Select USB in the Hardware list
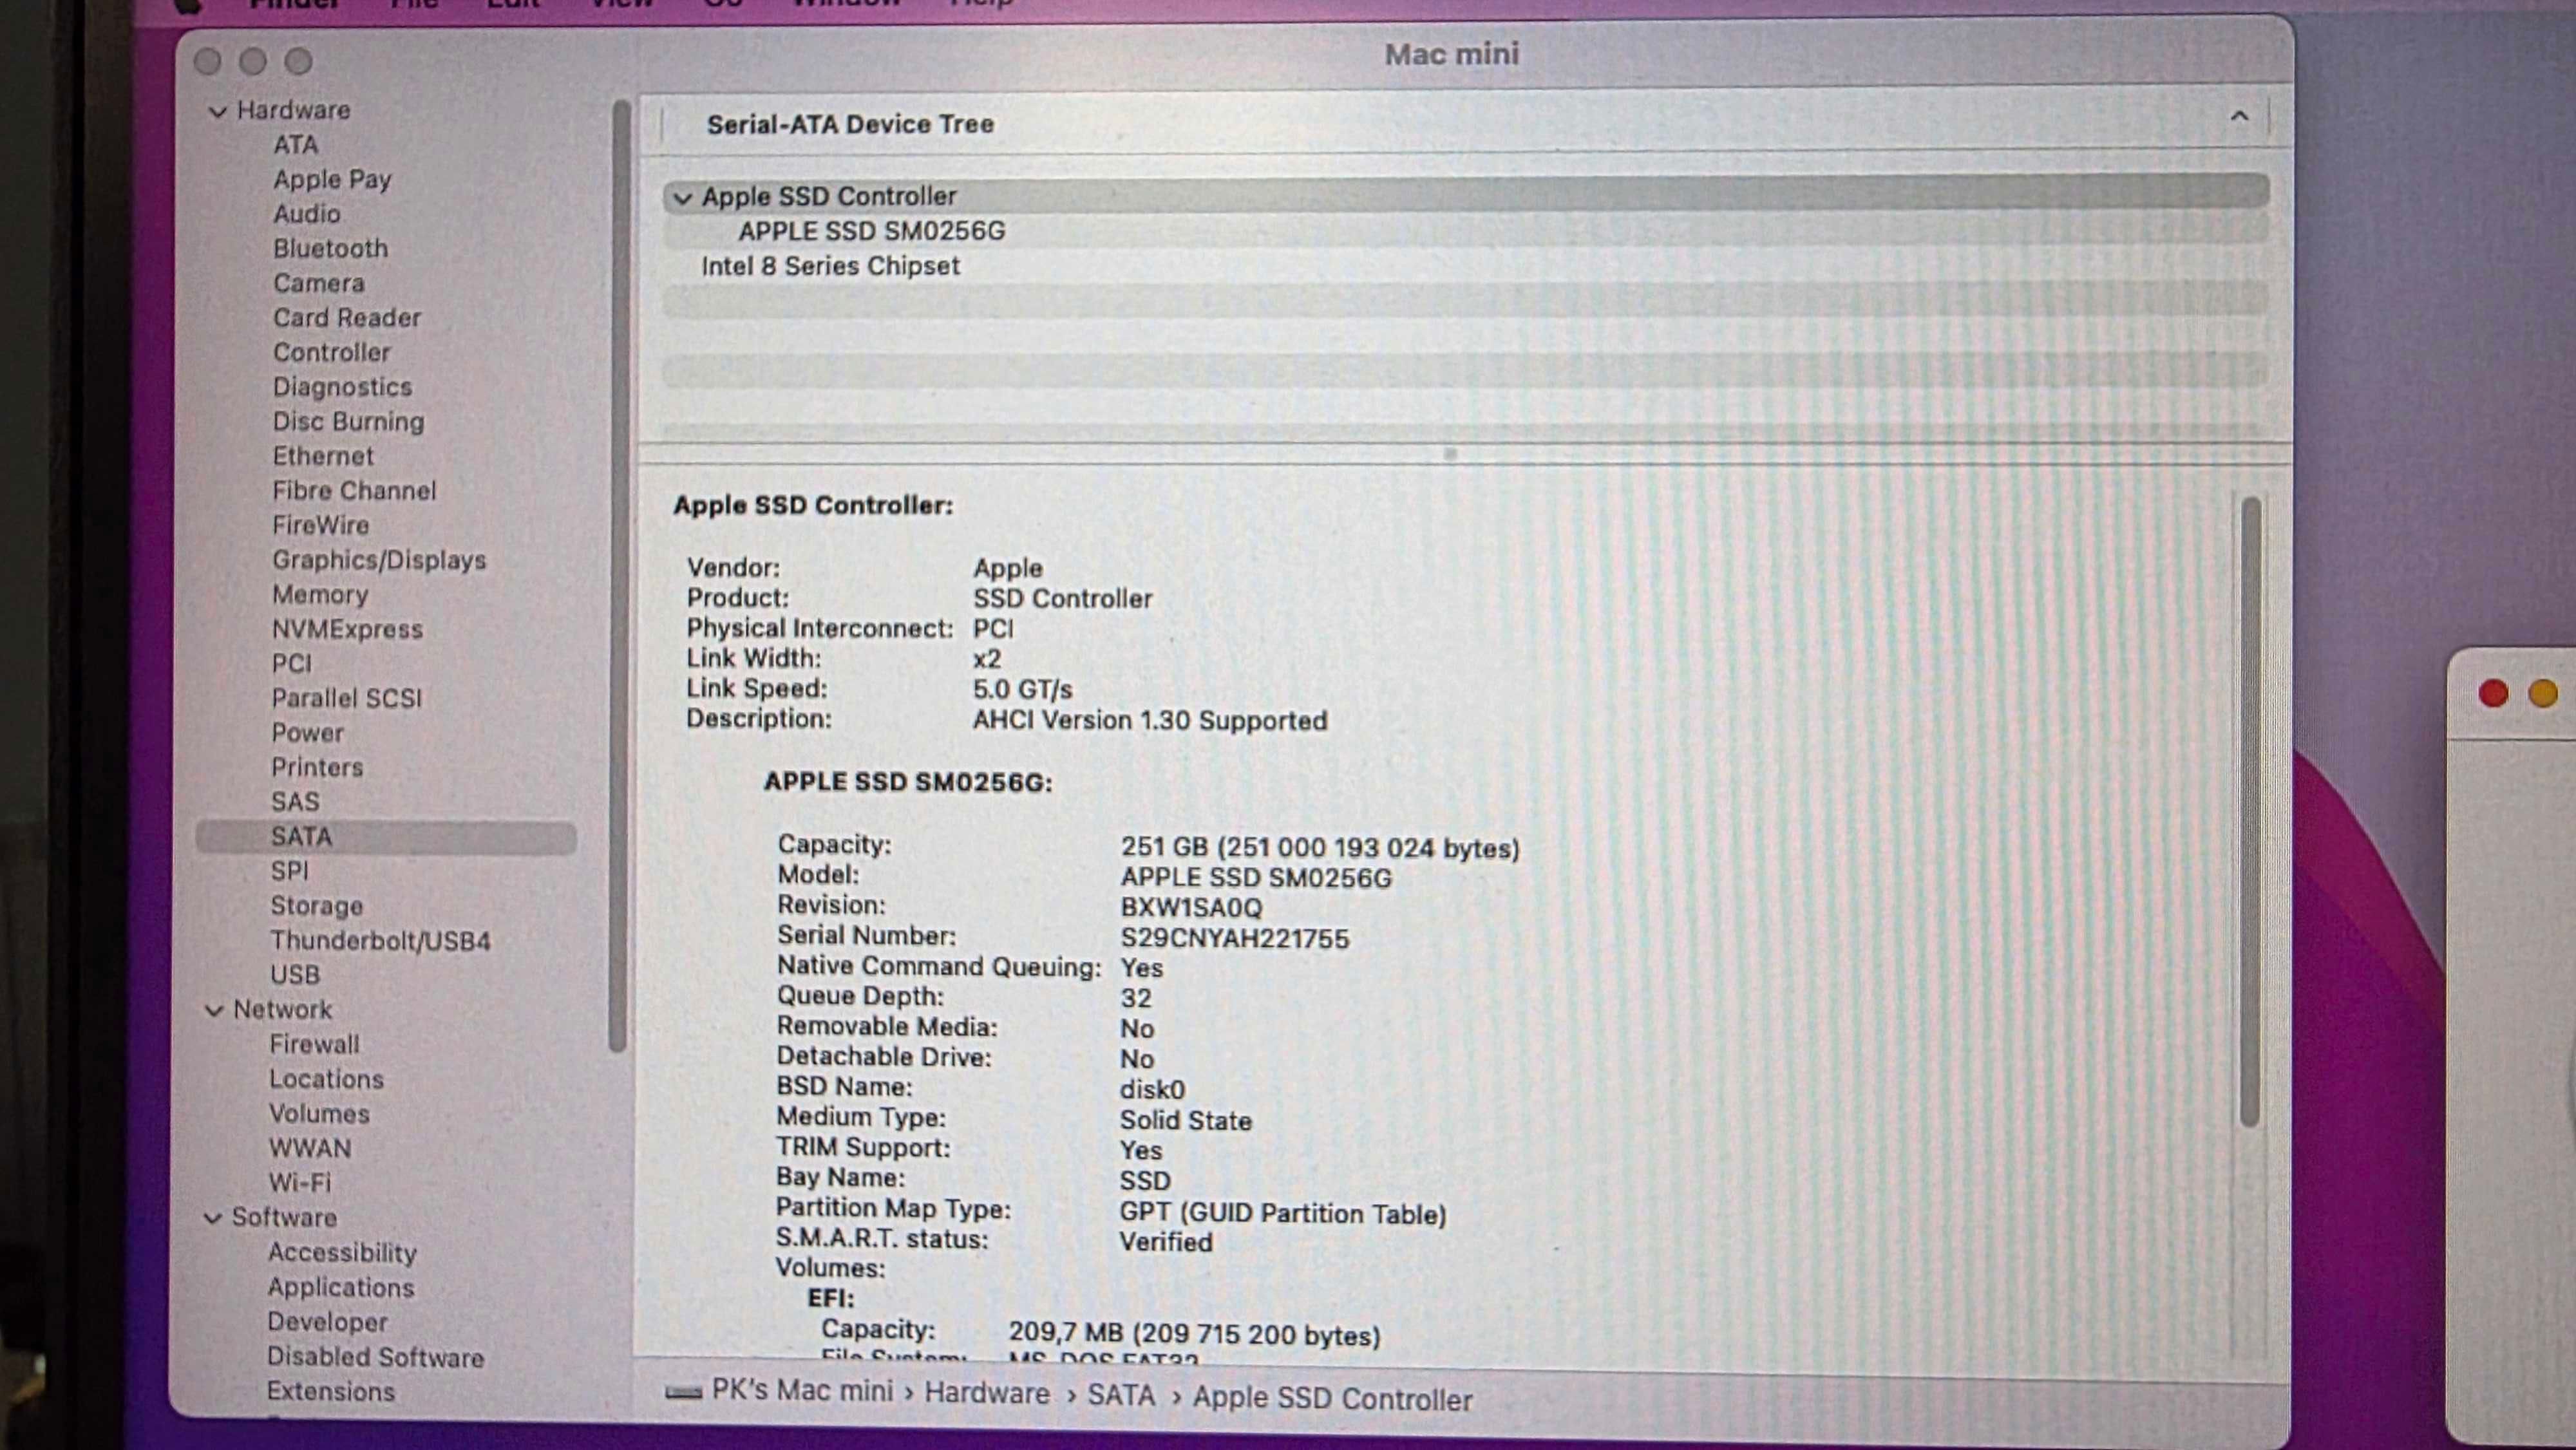The image size is (2576, 1450). click(x=295, y=975)
